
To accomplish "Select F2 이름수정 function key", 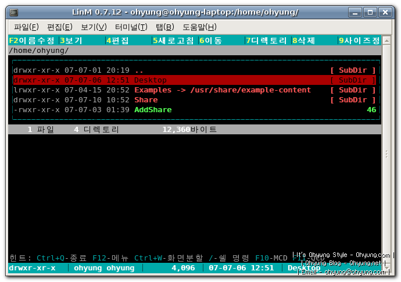I will pyautogui.click(x=32, y=41).
